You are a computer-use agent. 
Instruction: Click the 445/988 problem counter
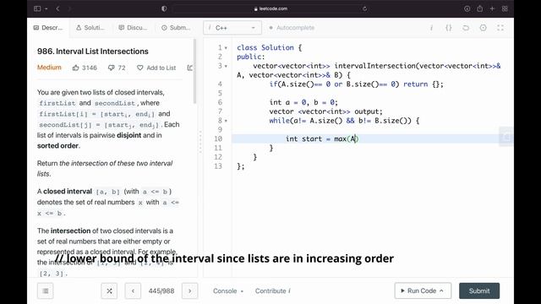coord(161,290)
